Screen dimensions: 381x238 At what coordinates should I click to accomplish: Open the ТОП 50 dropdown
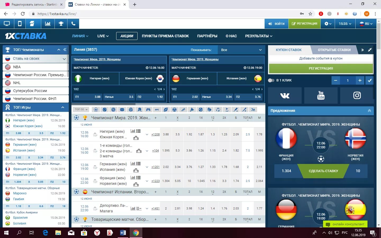point(80,109)
